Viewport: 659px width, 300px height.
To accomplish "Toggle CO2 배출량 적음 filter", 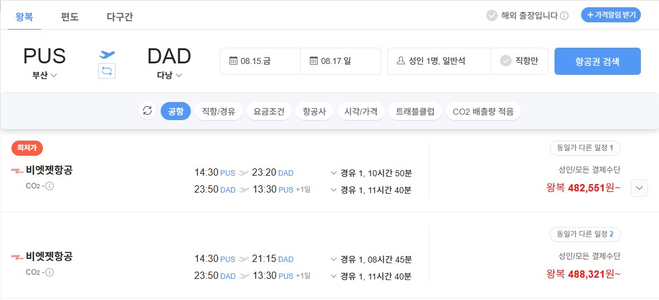I will (x=483, y=111).
